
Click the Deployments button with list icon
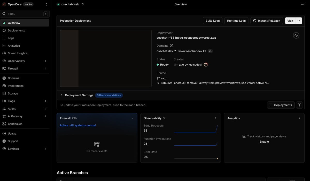(281, 105)
